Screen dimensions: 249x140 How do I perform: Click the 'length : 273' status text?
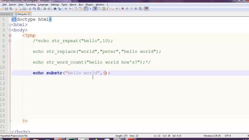121,136
